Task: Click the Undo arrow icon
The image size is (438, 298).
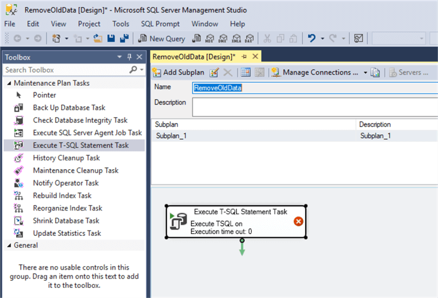Action: click(x=312, y=38)
